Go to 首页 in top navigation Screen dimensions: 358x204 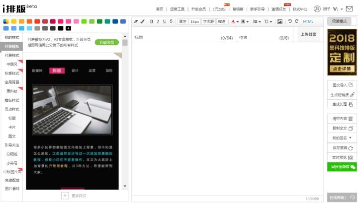coord(160,9)
